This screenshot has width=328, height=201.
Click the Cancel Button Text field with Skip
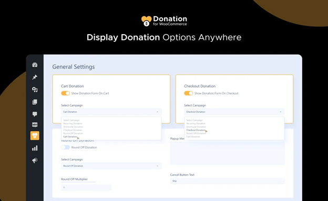[x=228, y=181]
